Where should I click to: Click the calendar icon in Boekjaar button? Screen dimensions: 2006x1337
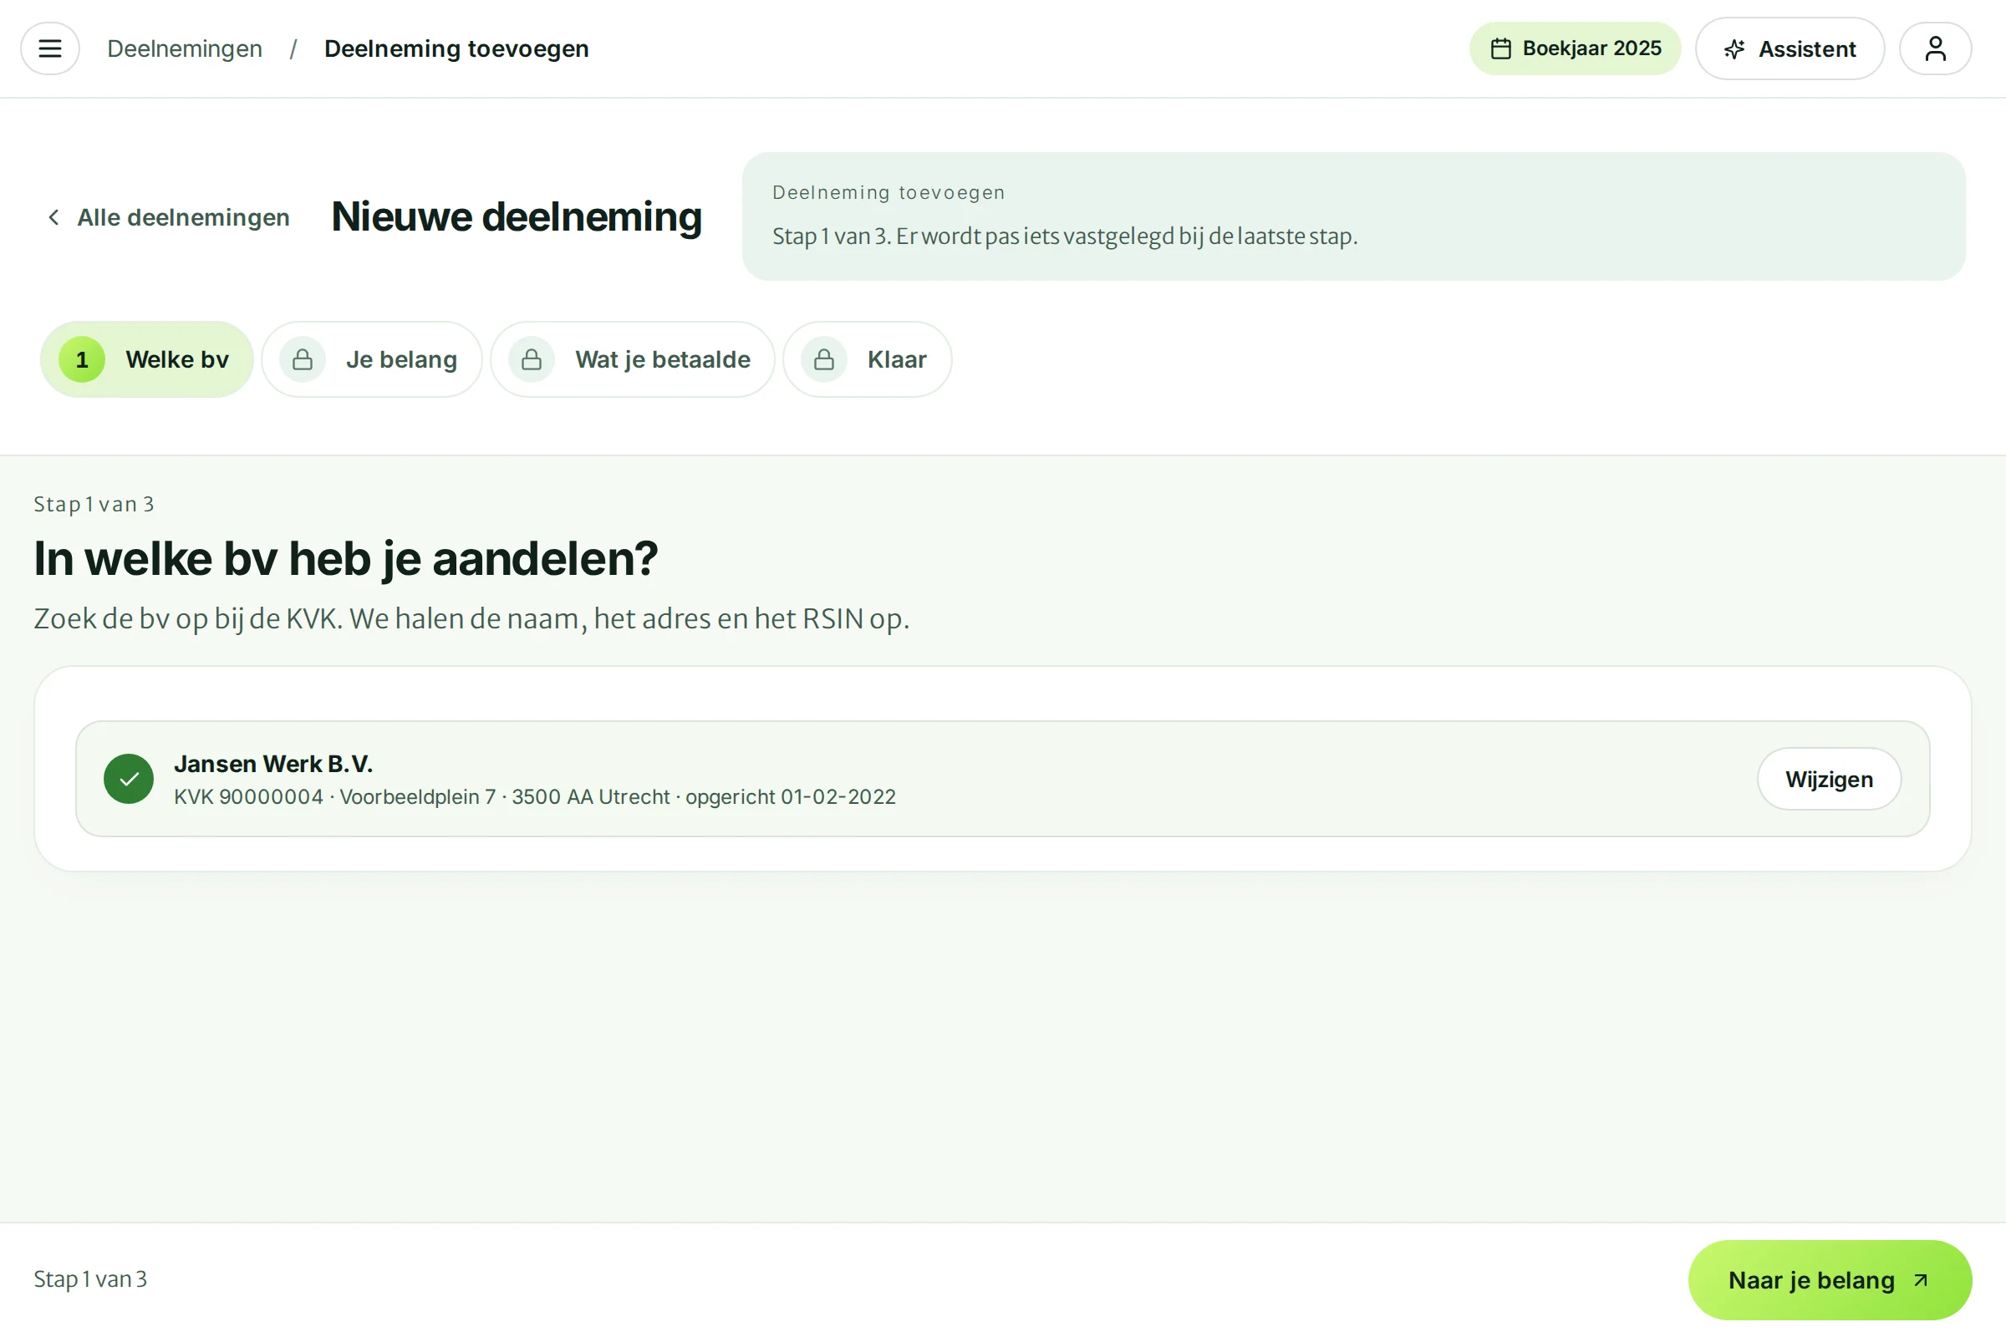point(1501,48)
